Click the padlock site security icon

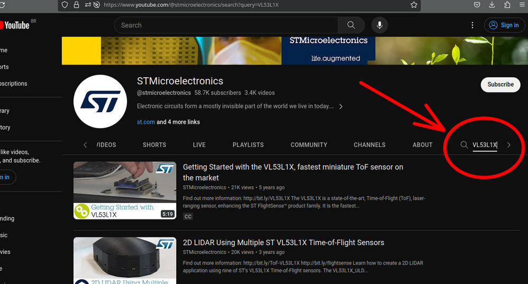[76, 5]
